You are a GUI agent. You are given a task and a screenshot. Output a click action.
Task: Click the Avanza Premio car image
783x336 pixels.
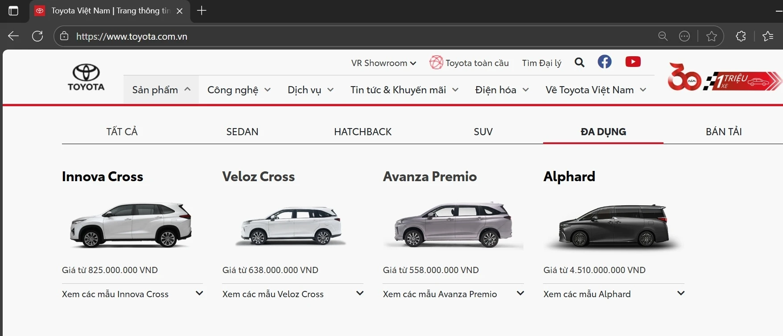pyautogui.click(x=453, y=224)
